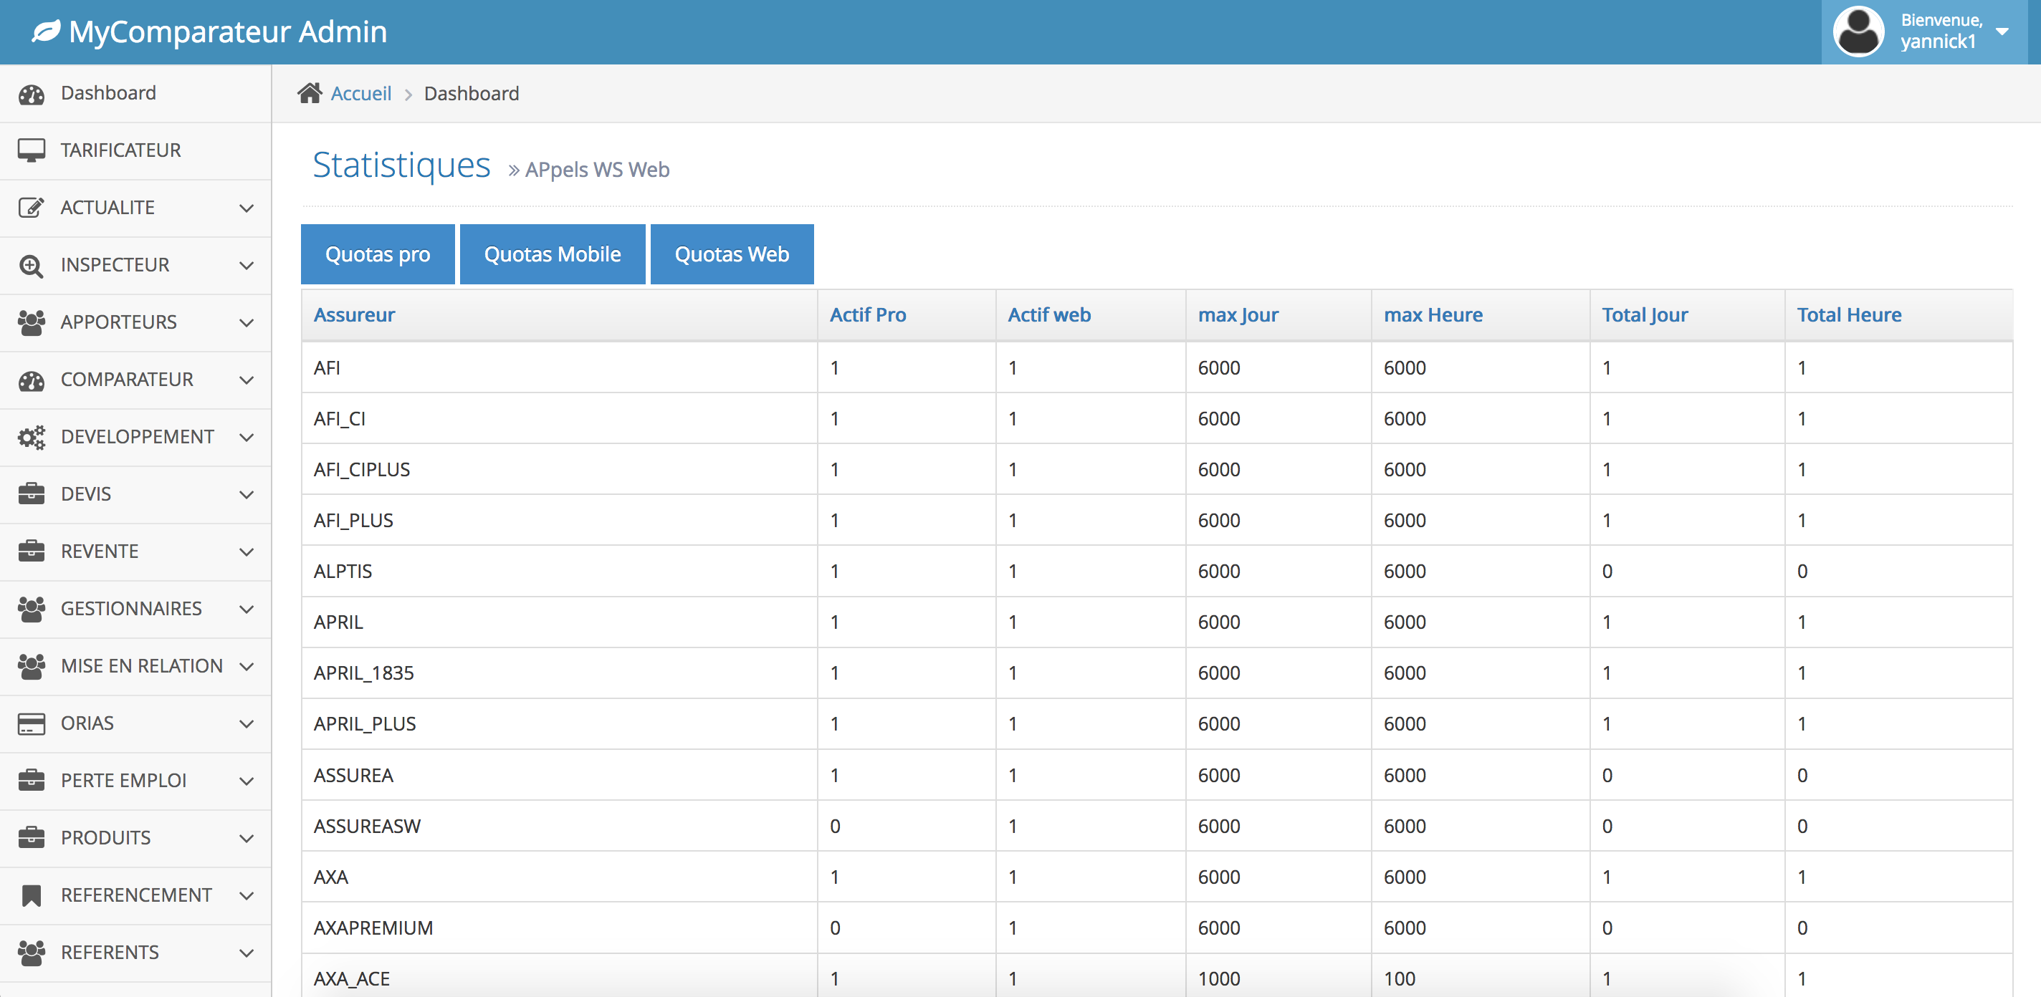Click the Quotas Web button
The height and width of the screenshot is (997, 2041).
(x=732, y=254)
